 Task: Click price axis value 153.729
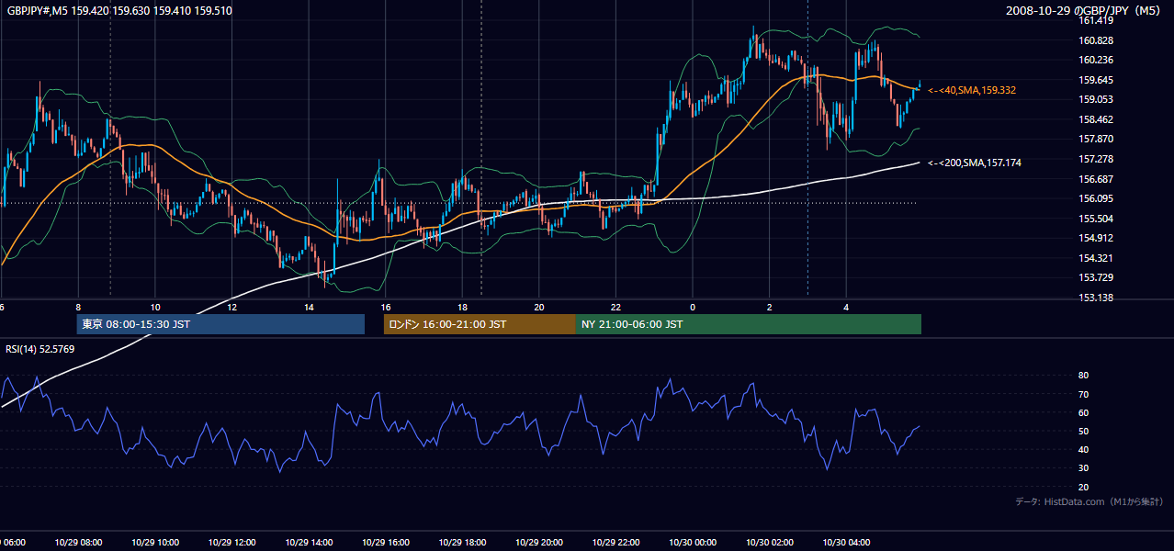[x=1097, y=277]
